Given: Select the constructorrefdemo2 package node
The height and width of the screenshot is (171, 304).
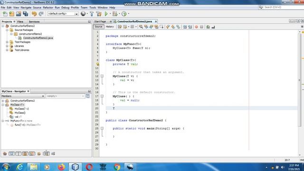Looking at the screenshot, I should tap(30, 34).
